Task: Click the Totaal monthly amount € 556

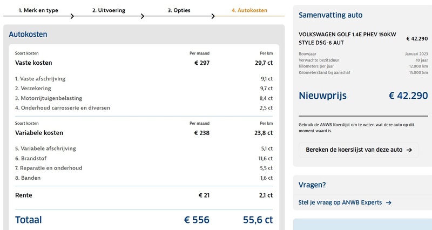Action: tap(197, 220)
